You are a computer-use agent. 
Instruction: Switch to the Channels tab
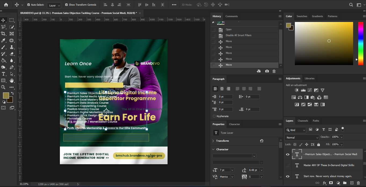(x=303, y=121)
